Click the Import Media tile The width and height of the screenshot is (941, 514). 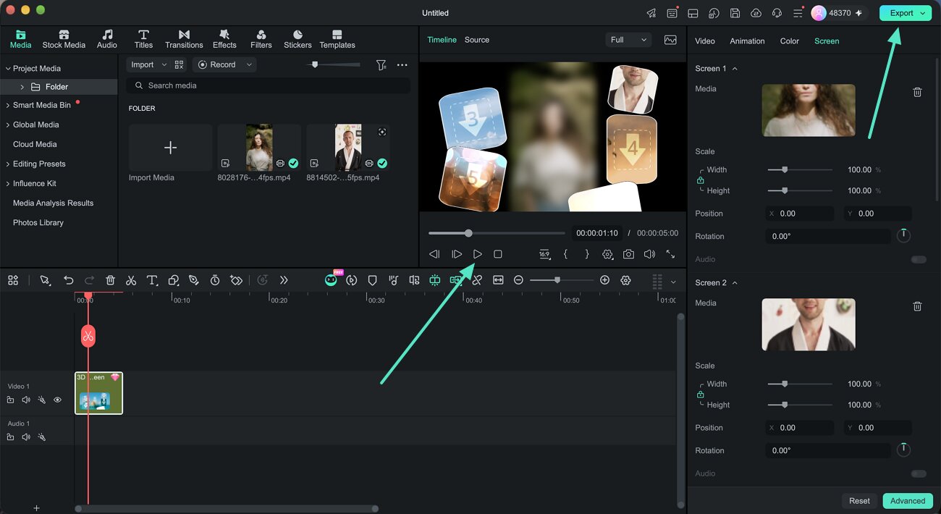coord(170,148)
